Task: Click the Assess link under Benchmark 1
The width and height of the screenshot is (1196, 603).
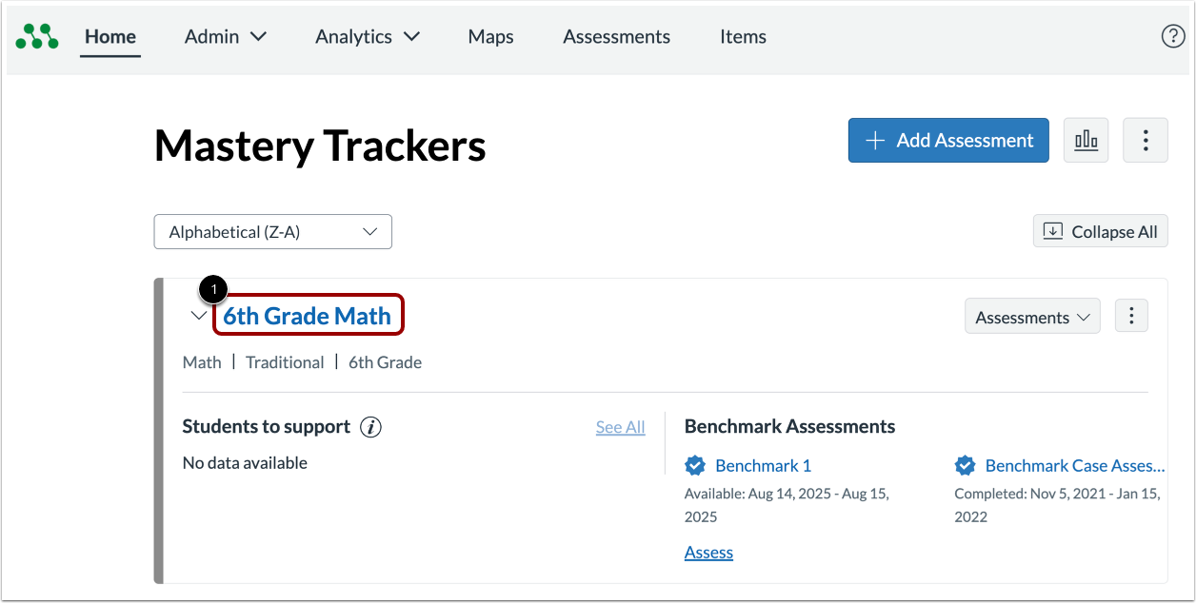Action: tap(708, 552)
